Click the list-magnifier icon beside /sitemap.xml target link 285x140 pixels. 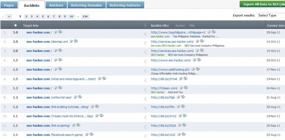click(76, 41)
